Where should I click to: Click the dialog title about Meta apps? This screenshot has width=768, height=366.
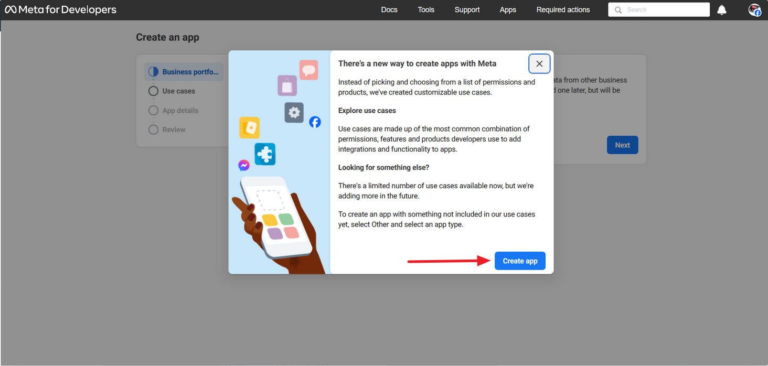(417, 63)
